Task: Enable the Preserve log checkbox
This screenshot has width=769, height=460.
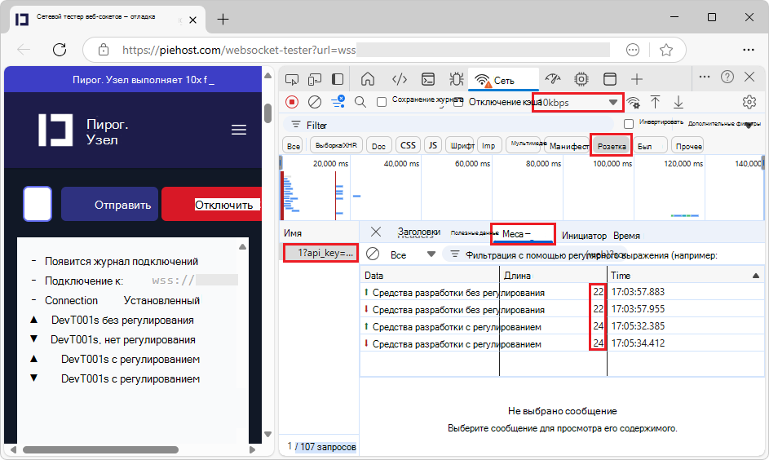Action: point(382,102)
